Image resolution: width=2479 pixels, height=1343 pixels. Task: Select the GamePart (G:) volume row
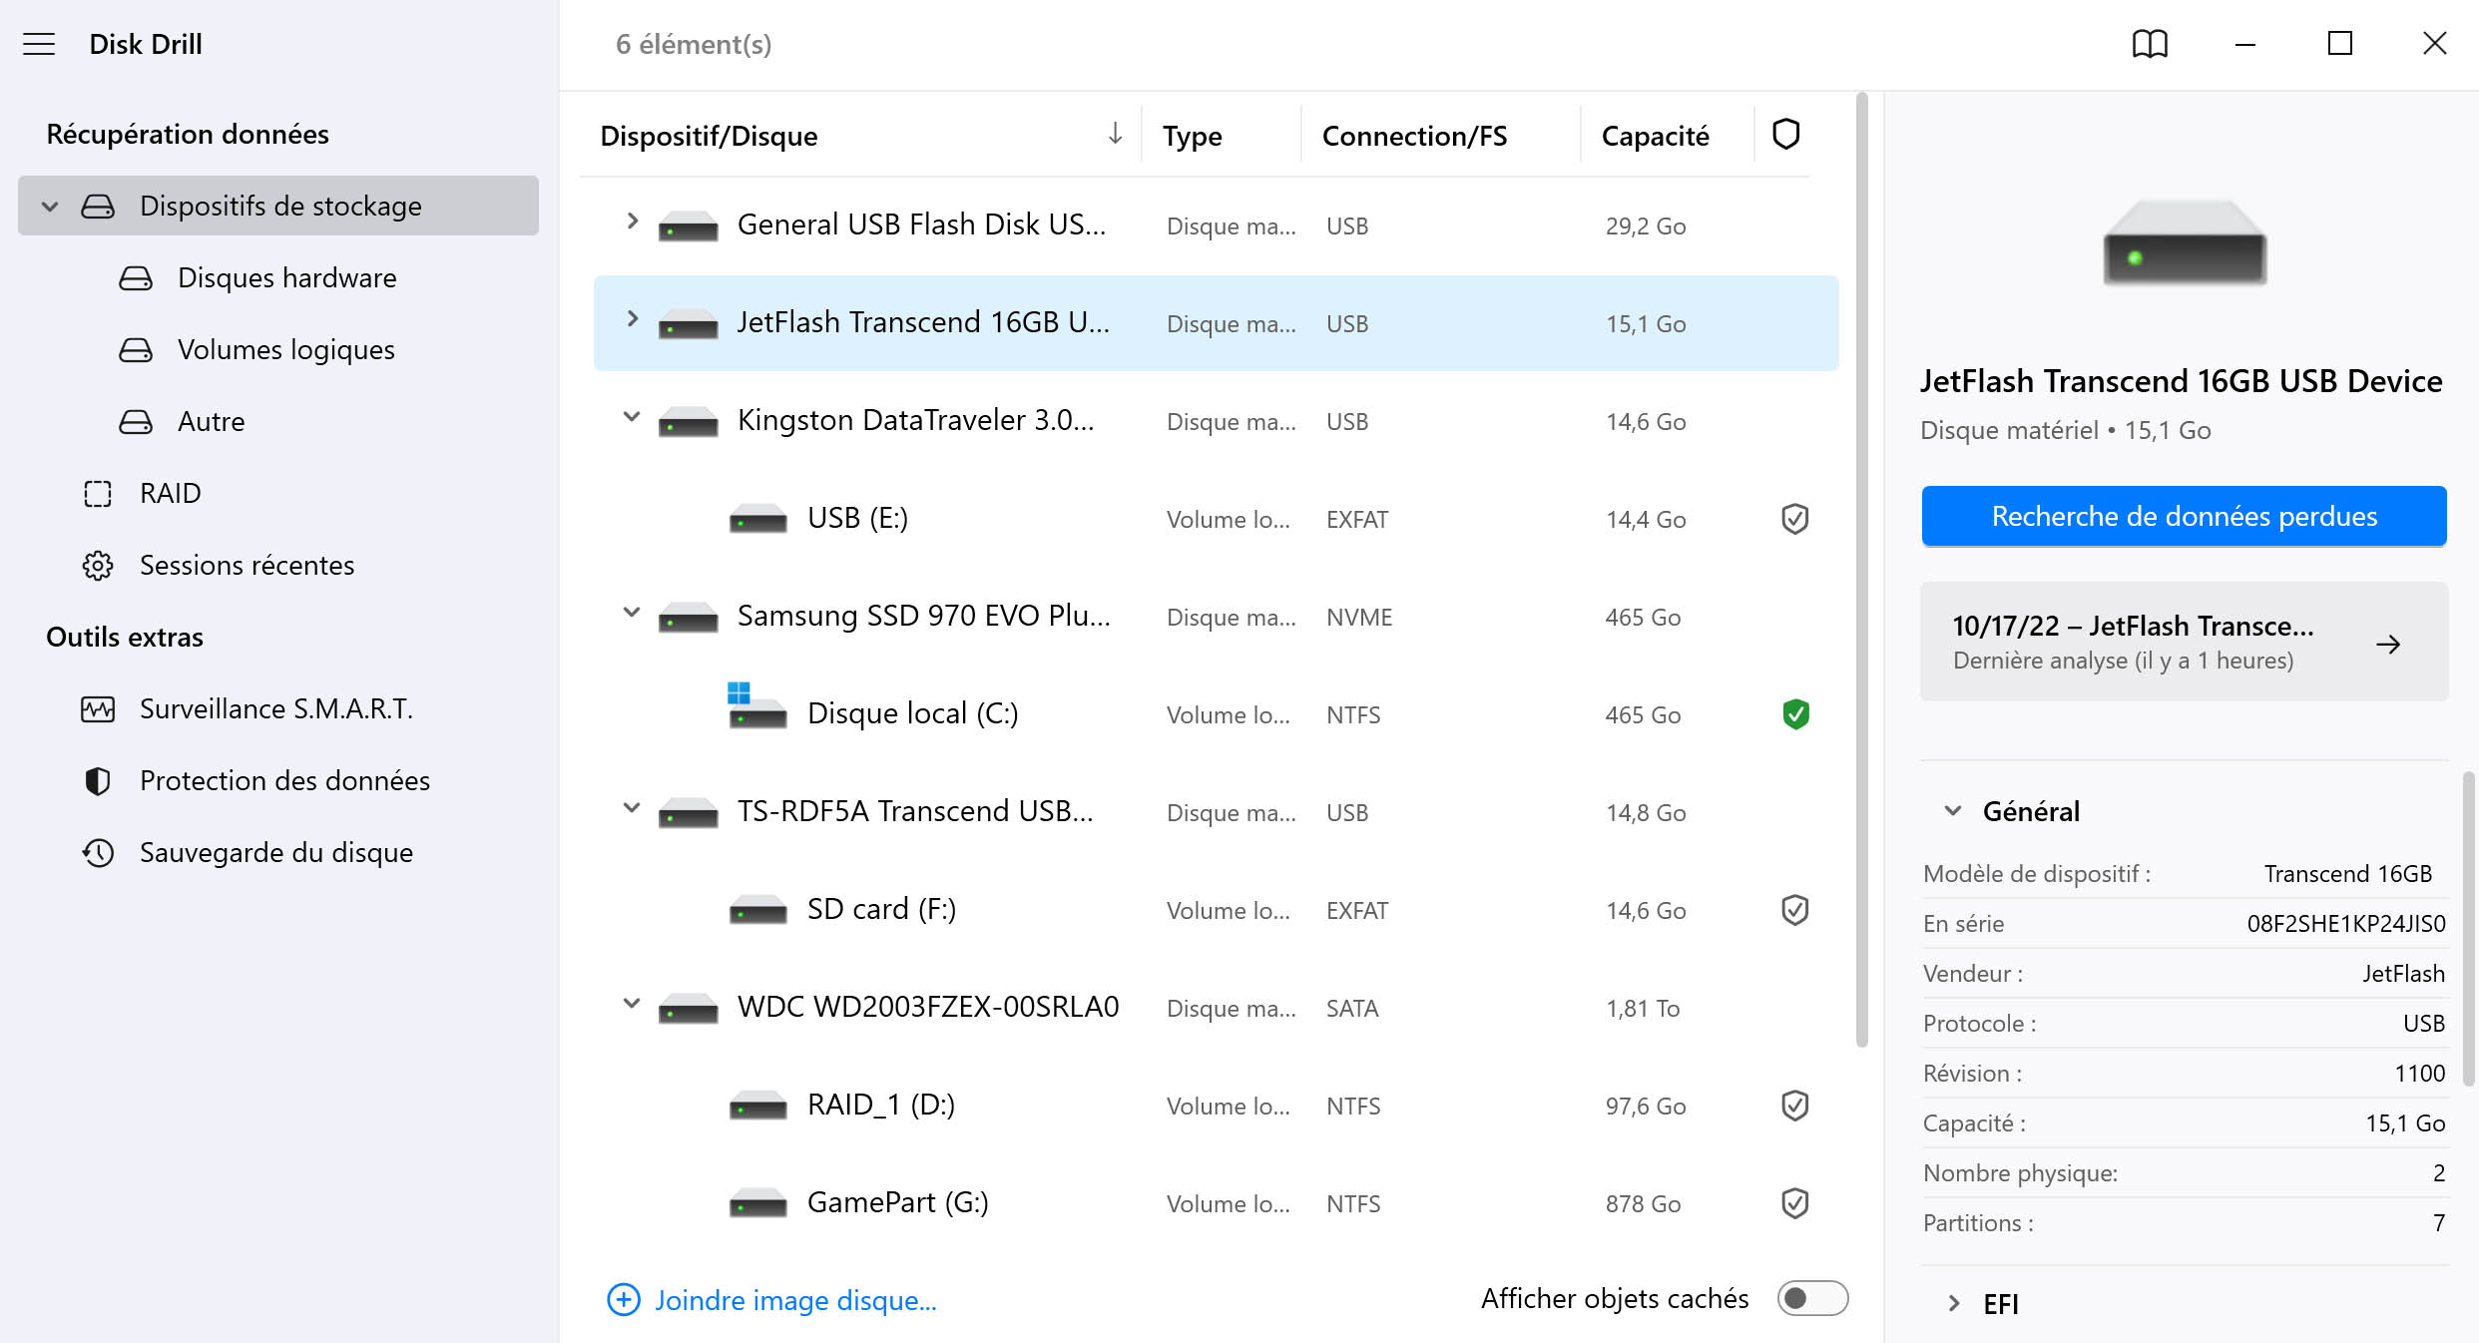1216,1203
